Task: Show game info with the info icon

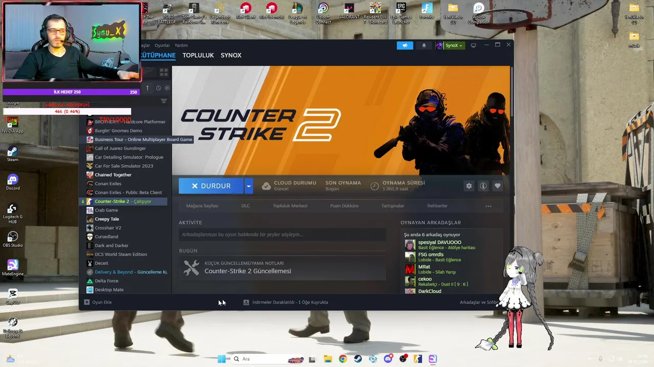Action: [483, 186]
